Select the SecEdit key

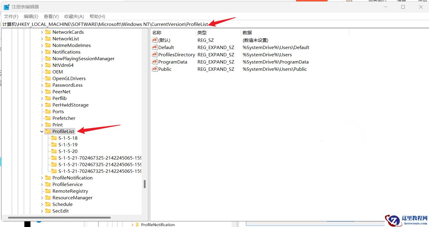[61, 211]
